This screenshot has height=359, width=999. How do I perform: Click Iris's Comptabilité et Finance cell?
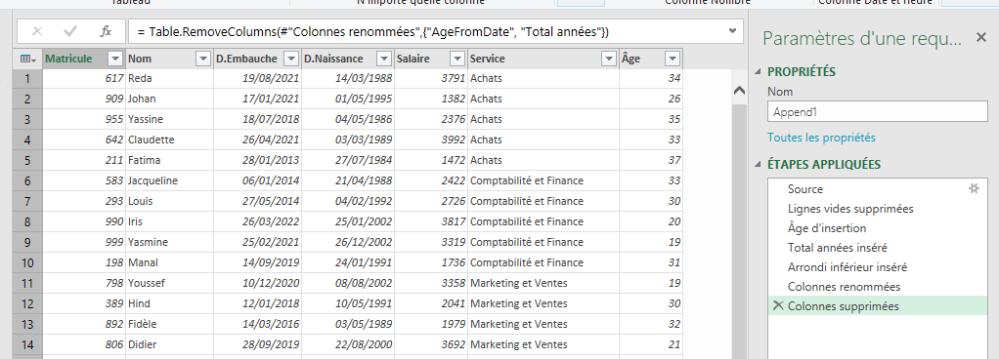[543, 221]
